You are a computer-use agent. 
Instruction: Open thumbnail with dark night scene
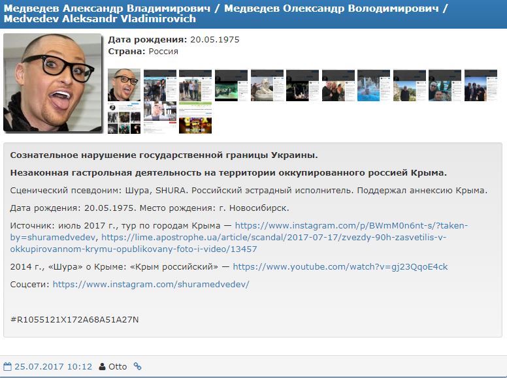pos(303,86)
